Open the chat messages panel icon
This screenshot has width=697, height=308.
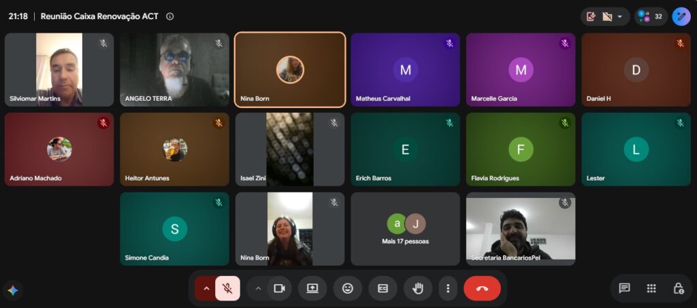(x=625, y=288)
